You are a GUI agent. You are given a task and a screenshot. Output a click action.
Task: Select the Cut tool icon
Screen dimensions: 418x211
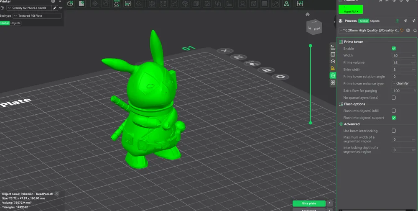pos(185,3)
